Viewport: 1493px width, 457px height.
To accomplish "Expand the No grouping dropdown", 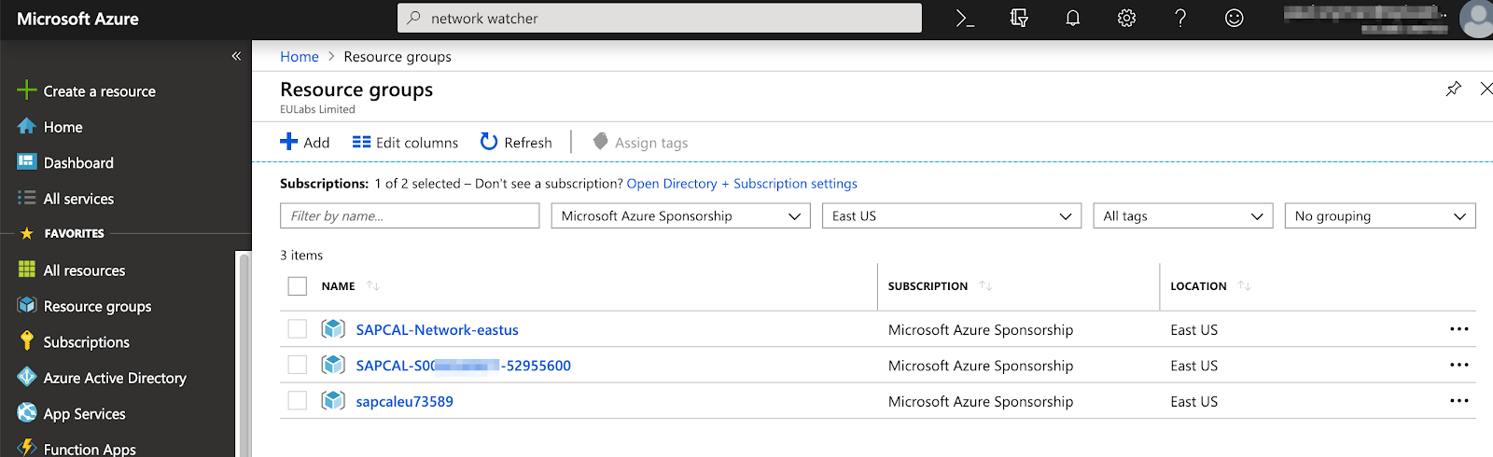I will [1379, 216].
